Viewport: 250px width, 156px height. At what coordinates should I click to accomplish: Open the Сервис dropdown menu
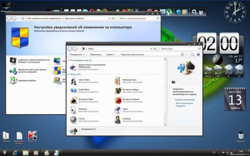(111, 55)
